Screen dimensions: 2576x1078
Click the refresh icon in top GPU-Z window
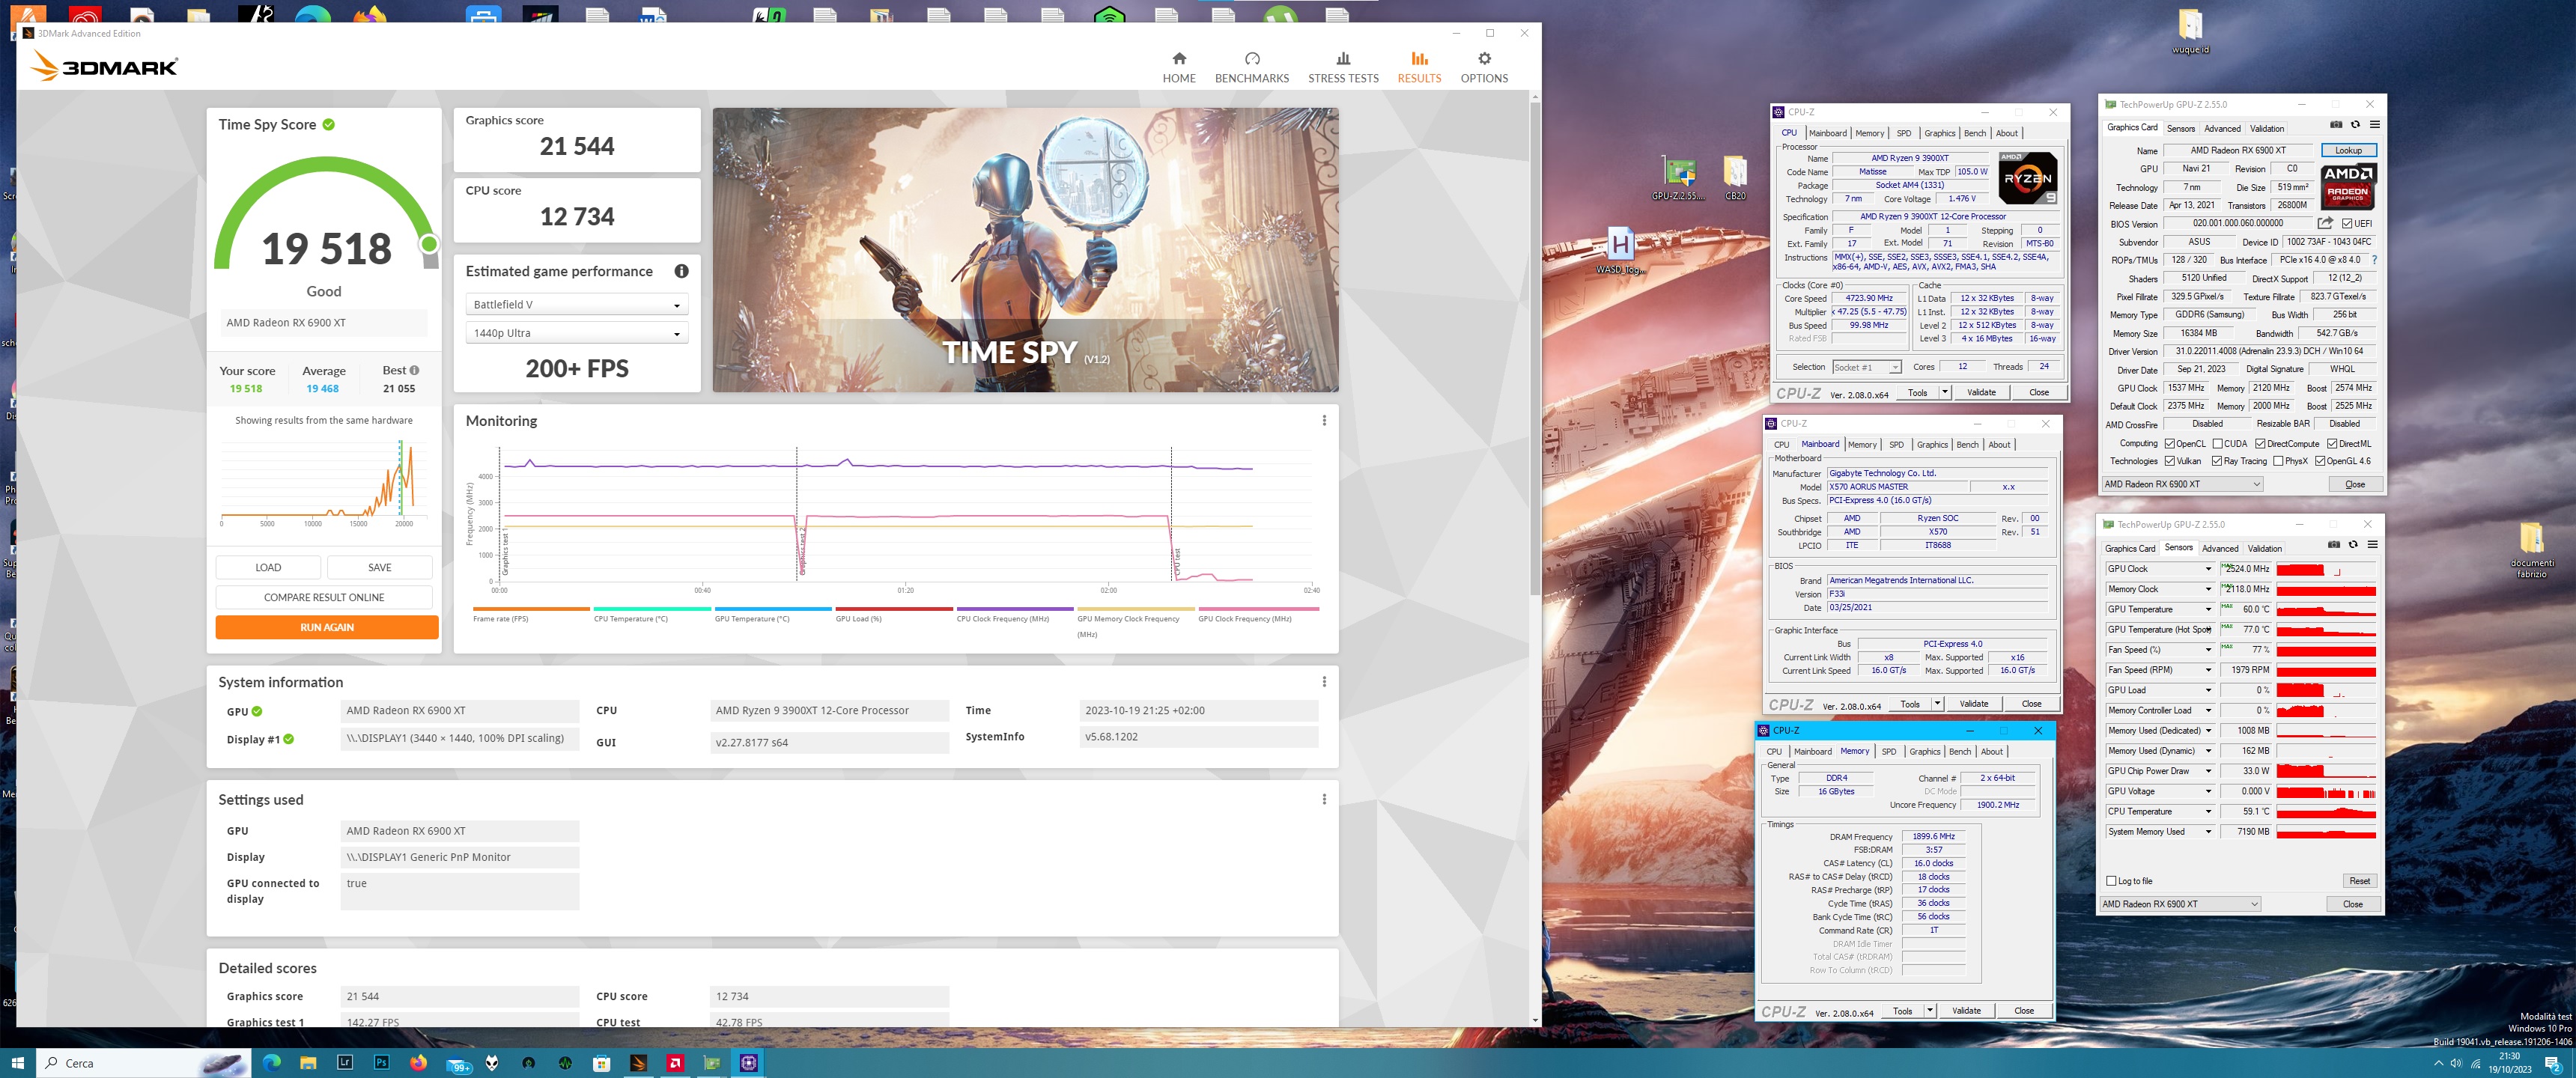click(x=2354, y=125)
